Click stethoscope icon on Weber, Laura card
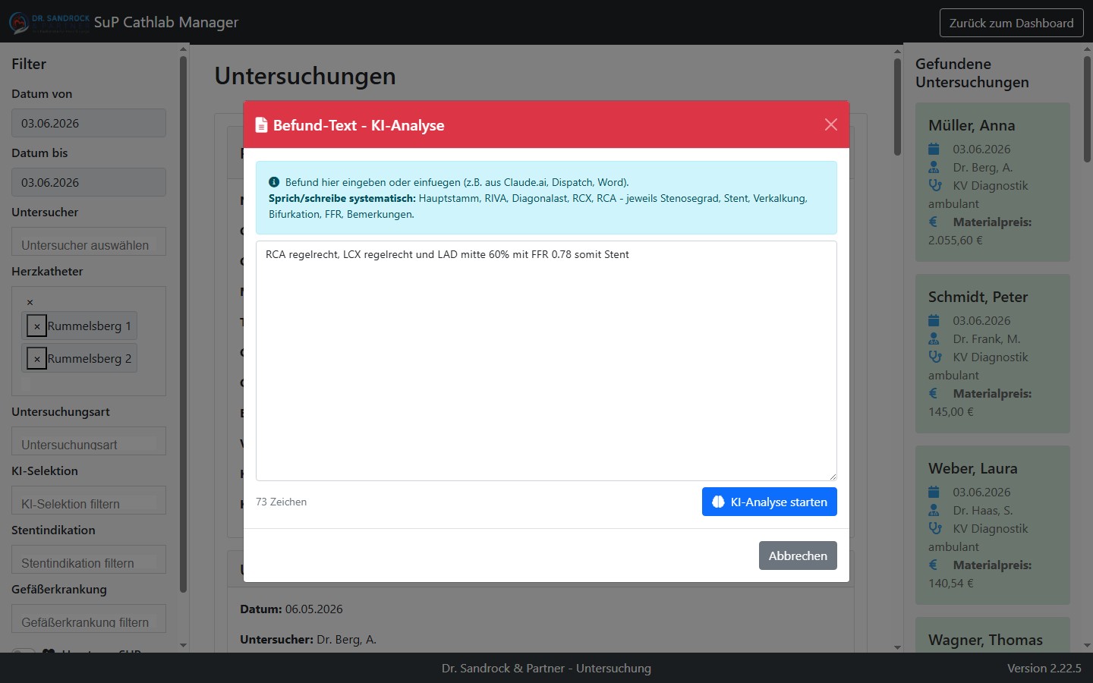 [x=934, y=528]
